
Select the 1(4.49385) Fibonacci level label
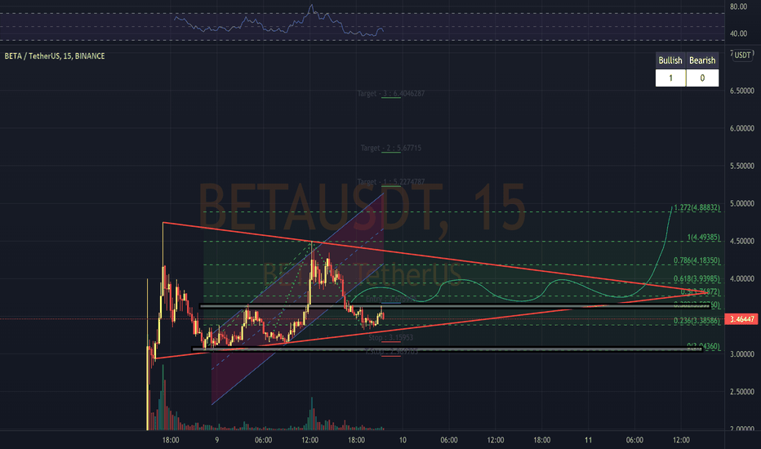coord(703,238)
